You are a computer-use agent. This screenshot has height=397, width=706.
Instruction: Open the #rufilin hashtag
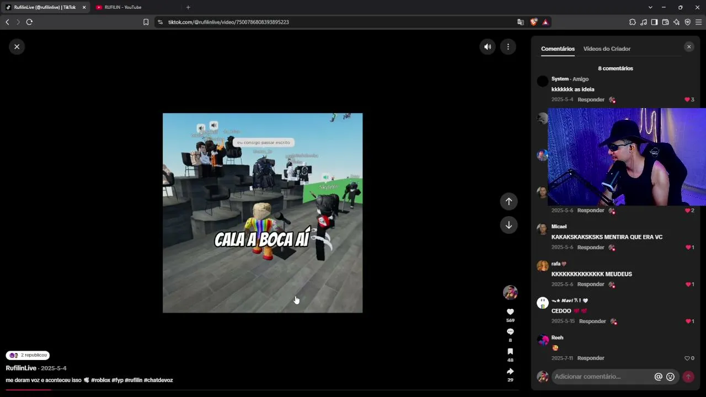point(133,380)
